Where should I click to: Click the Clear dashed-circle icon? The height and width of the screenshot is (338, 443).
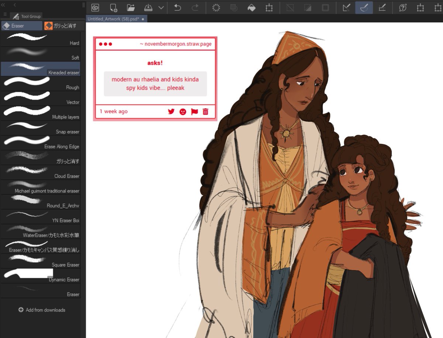click(216, 7)
